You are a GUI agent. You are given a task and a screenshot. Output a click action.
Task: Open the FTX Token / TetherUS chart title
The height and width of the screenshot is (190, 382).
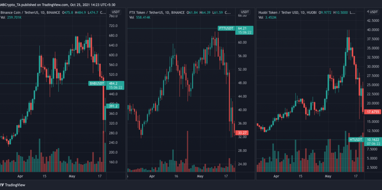(157, 13)
